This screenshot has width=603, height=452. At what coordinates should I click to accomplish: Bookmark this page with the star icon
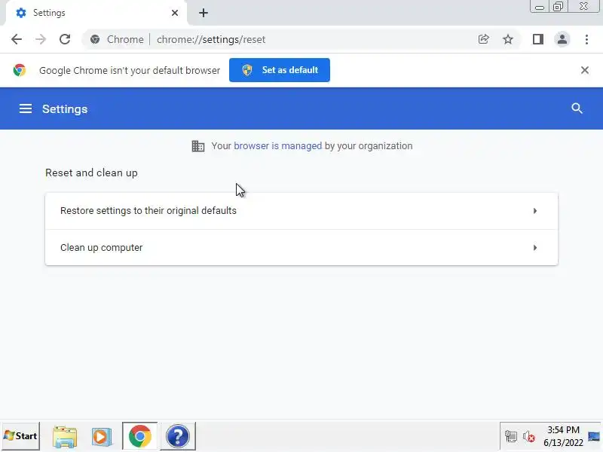[x=508, y=39]
